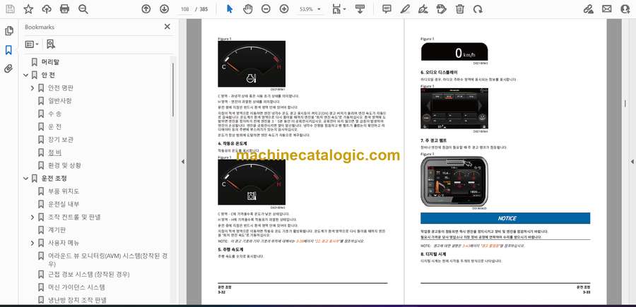
Task: Open the account profile icon
Action: coord(625,9)
